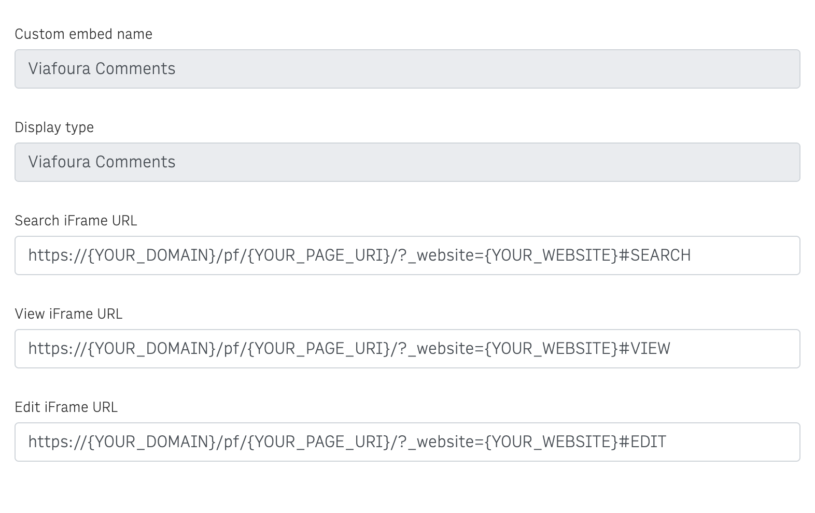Focus the Edit iFrame URL input
815x513 pixels.
(x=407, y=442)
